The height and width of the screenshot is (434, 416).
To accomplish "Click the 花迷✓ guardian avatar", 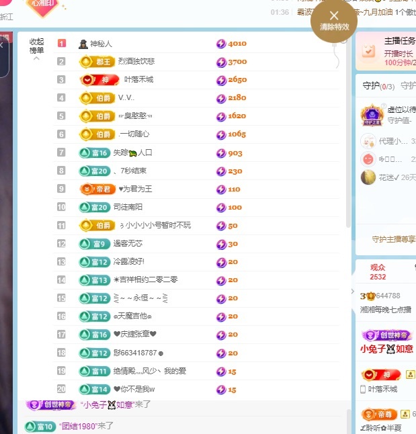I will [x=368, y=177].
